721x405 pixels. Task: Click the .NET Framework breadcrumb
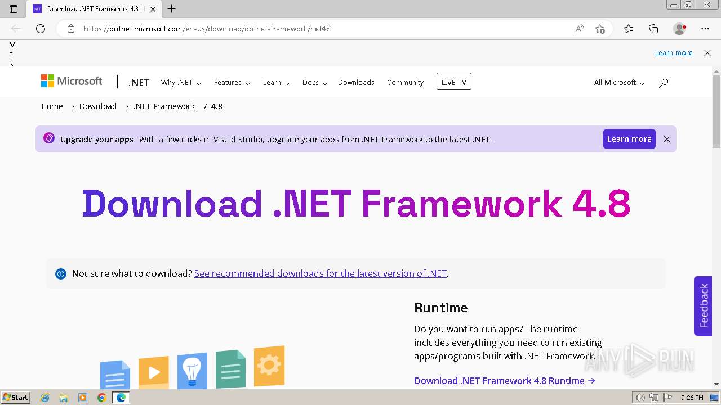coord(164,106)
